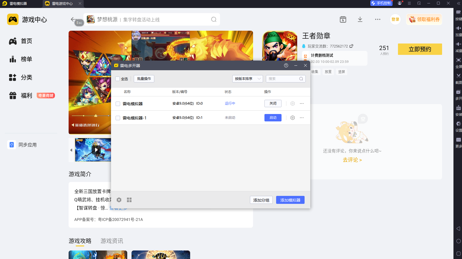Click the 立即预约 reserve now button
Image resolution: width=462 pixels, height=259 pixels.
(420, 49)
